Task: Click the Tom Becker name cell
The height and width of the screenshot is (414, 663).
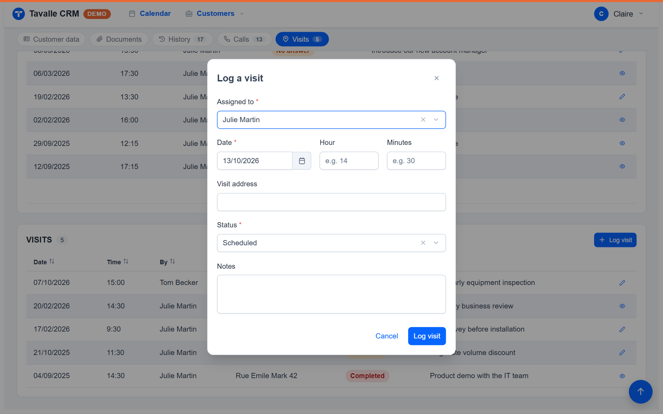Action: 179,283
